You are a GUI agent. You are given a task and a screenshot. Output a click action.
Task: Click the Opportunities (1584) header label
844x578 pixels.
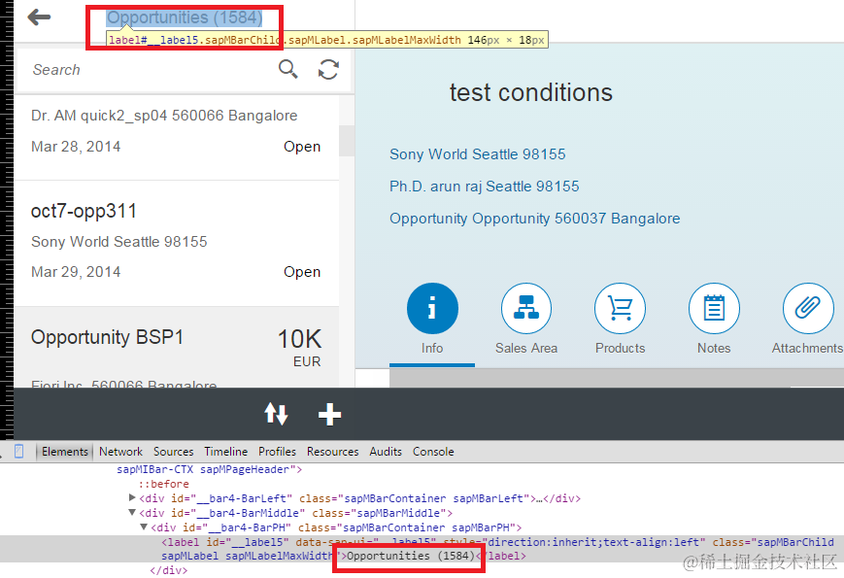click(x=185, y=17)
